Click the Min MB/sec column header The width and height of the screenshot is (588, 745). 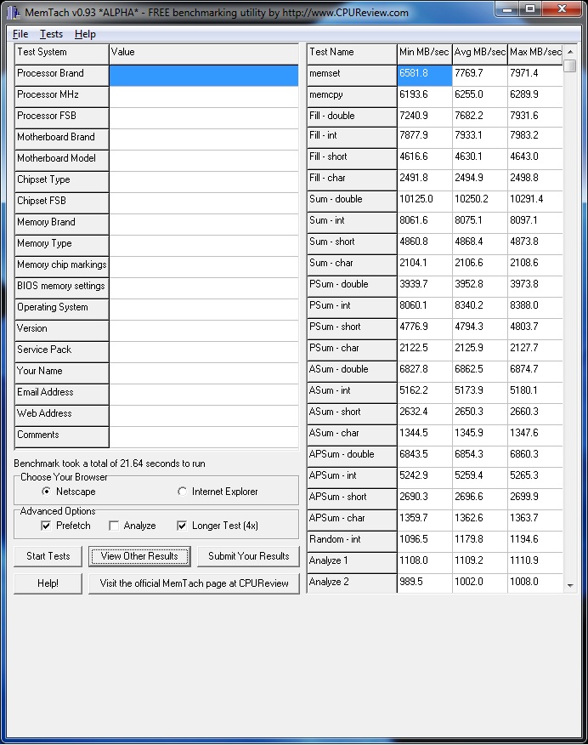click(424, 54)
